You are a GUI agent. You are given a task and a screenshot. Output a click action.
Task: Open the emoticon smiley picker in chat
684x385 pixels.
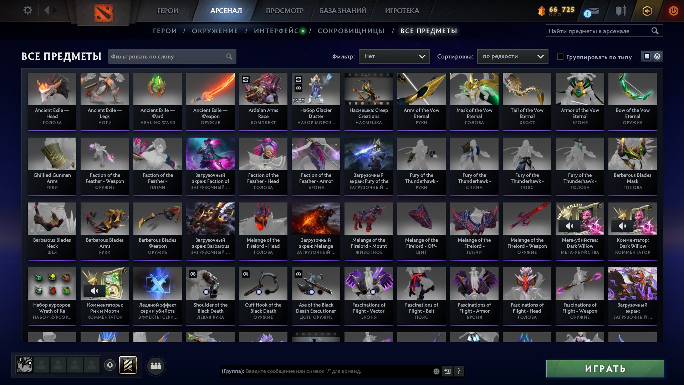point(436,371)
